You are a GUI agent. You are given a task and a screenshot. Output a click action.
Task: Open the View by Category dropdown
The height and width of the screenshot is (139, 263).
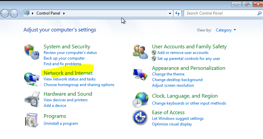(226, 30)
